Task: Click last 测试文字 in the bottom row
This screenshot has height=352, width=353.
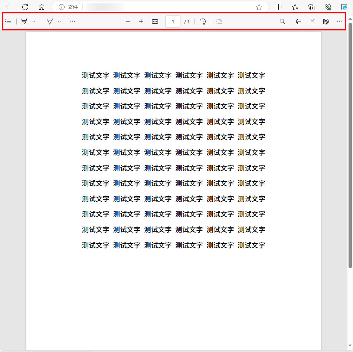Action: 251,245
